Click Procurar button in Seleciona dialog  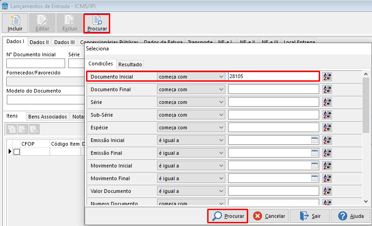(228, 216)
